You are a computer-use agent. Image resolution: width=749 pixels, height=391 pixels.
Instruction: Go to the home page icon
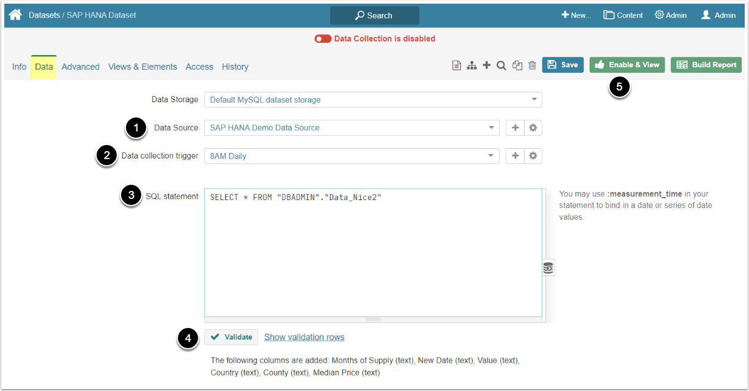pos(15,15)
